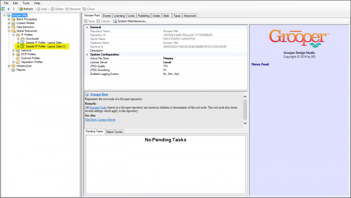
Task: Expand the Separation Profiles node
Action: click(x=14, y=62)
